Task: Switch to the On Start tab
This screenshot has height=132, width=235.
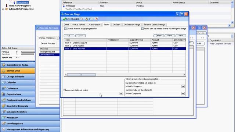Action: tap(116, 25)
